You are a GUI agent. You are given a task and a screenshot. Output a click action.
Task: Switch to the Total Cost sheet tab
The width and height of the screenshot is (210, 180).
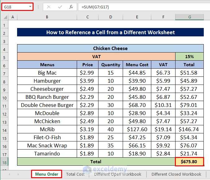(x=75, y=174)
